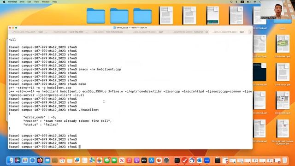Open Podcasts from the Dock

(x=136, y=160)
